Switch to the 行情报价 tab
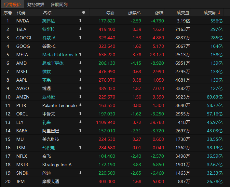 [12, 5]
